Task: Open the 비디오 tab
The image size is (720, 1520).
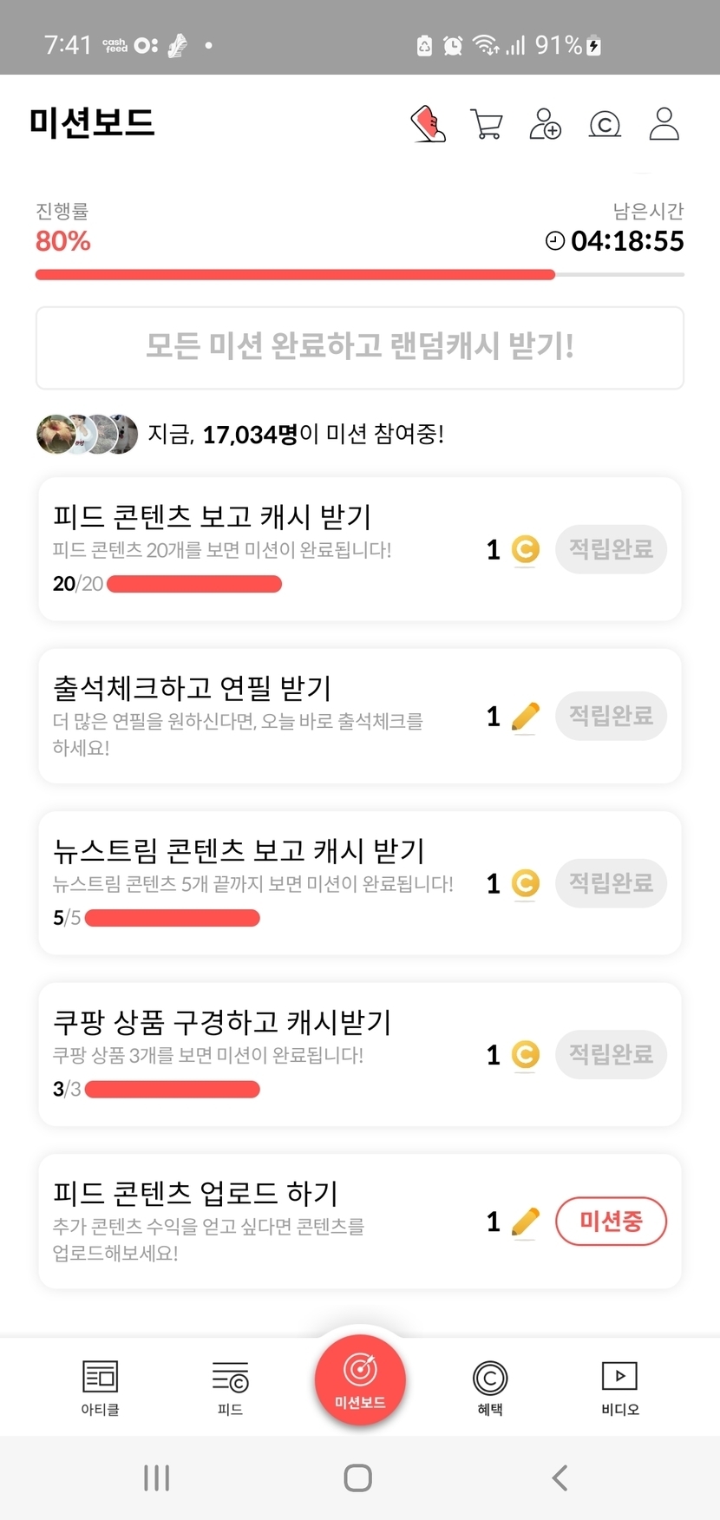Action: 619,1387
